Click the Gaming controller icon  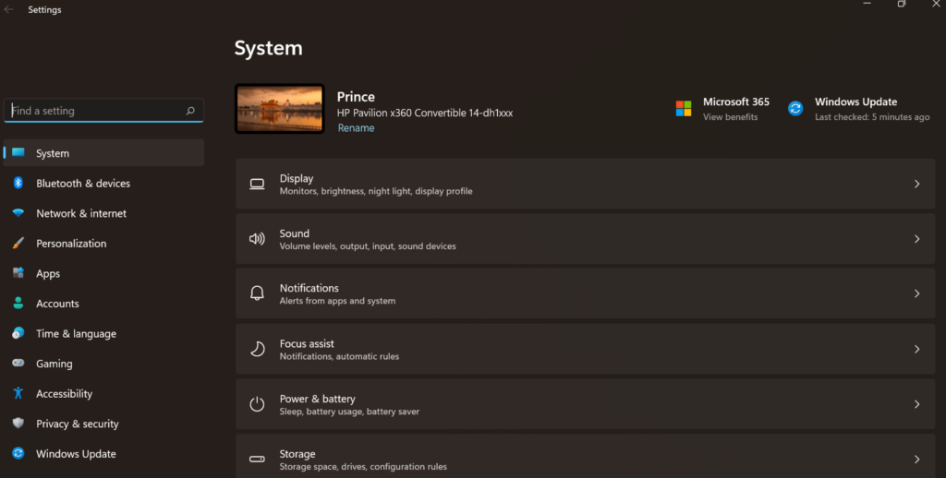coord(18,363)
